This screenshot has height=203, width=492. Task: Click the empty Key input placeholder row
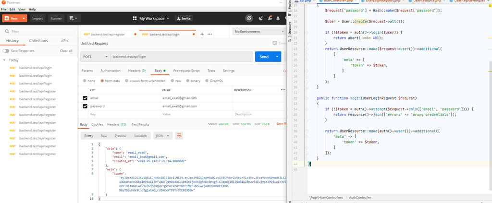(123, 114)
